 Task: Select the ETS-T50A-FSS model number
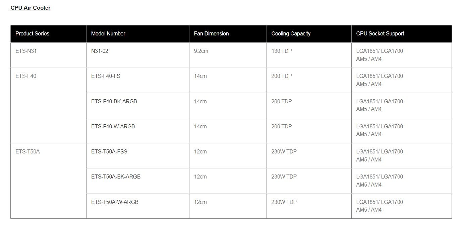[x=109, y=152]
